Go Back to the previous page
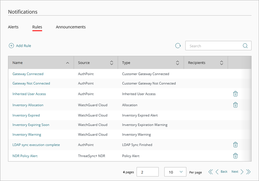The image size is (259, 181). point(221,172)
